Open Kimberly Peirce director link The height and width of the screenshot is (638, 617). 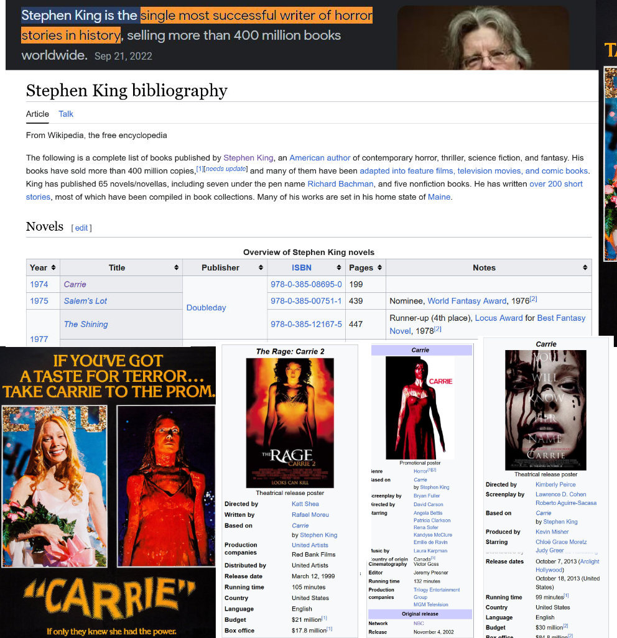coord(555,484)
